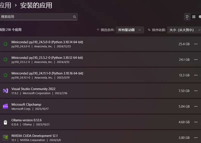Click the 24.1 GB size value
Image resolution: width=201 pixels, height=143 pixels.
[184, 60]
